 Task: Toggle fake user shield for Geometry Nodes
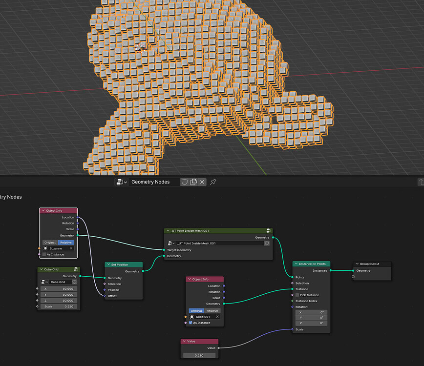(x=185, y=182)
